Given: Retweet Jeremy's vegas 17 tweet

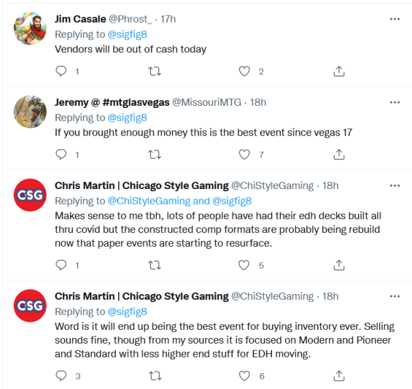Looking at the screenshot, I should click(155, 155).
